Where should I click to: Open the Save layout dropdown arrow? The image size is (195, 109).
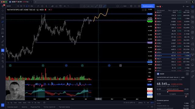coord(128,6)
